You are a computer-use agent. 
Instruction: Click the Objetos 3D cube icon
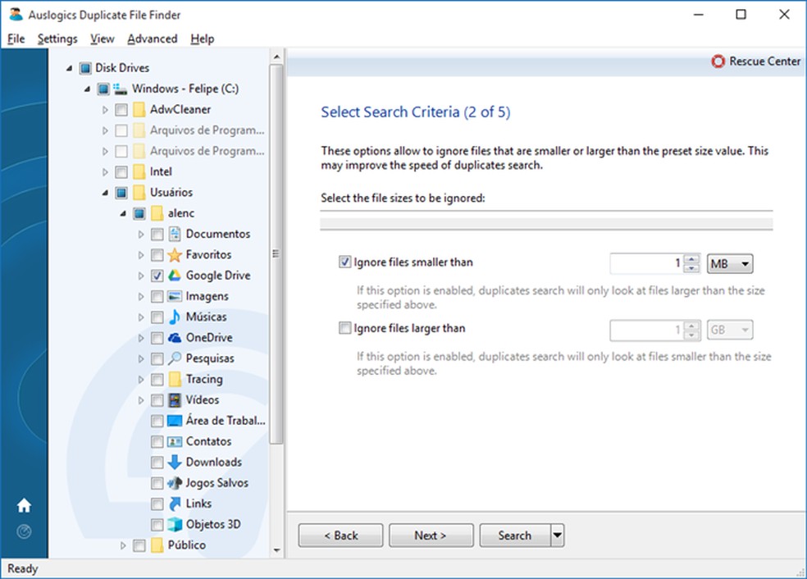pyautogui.click(x=175, y=524)
